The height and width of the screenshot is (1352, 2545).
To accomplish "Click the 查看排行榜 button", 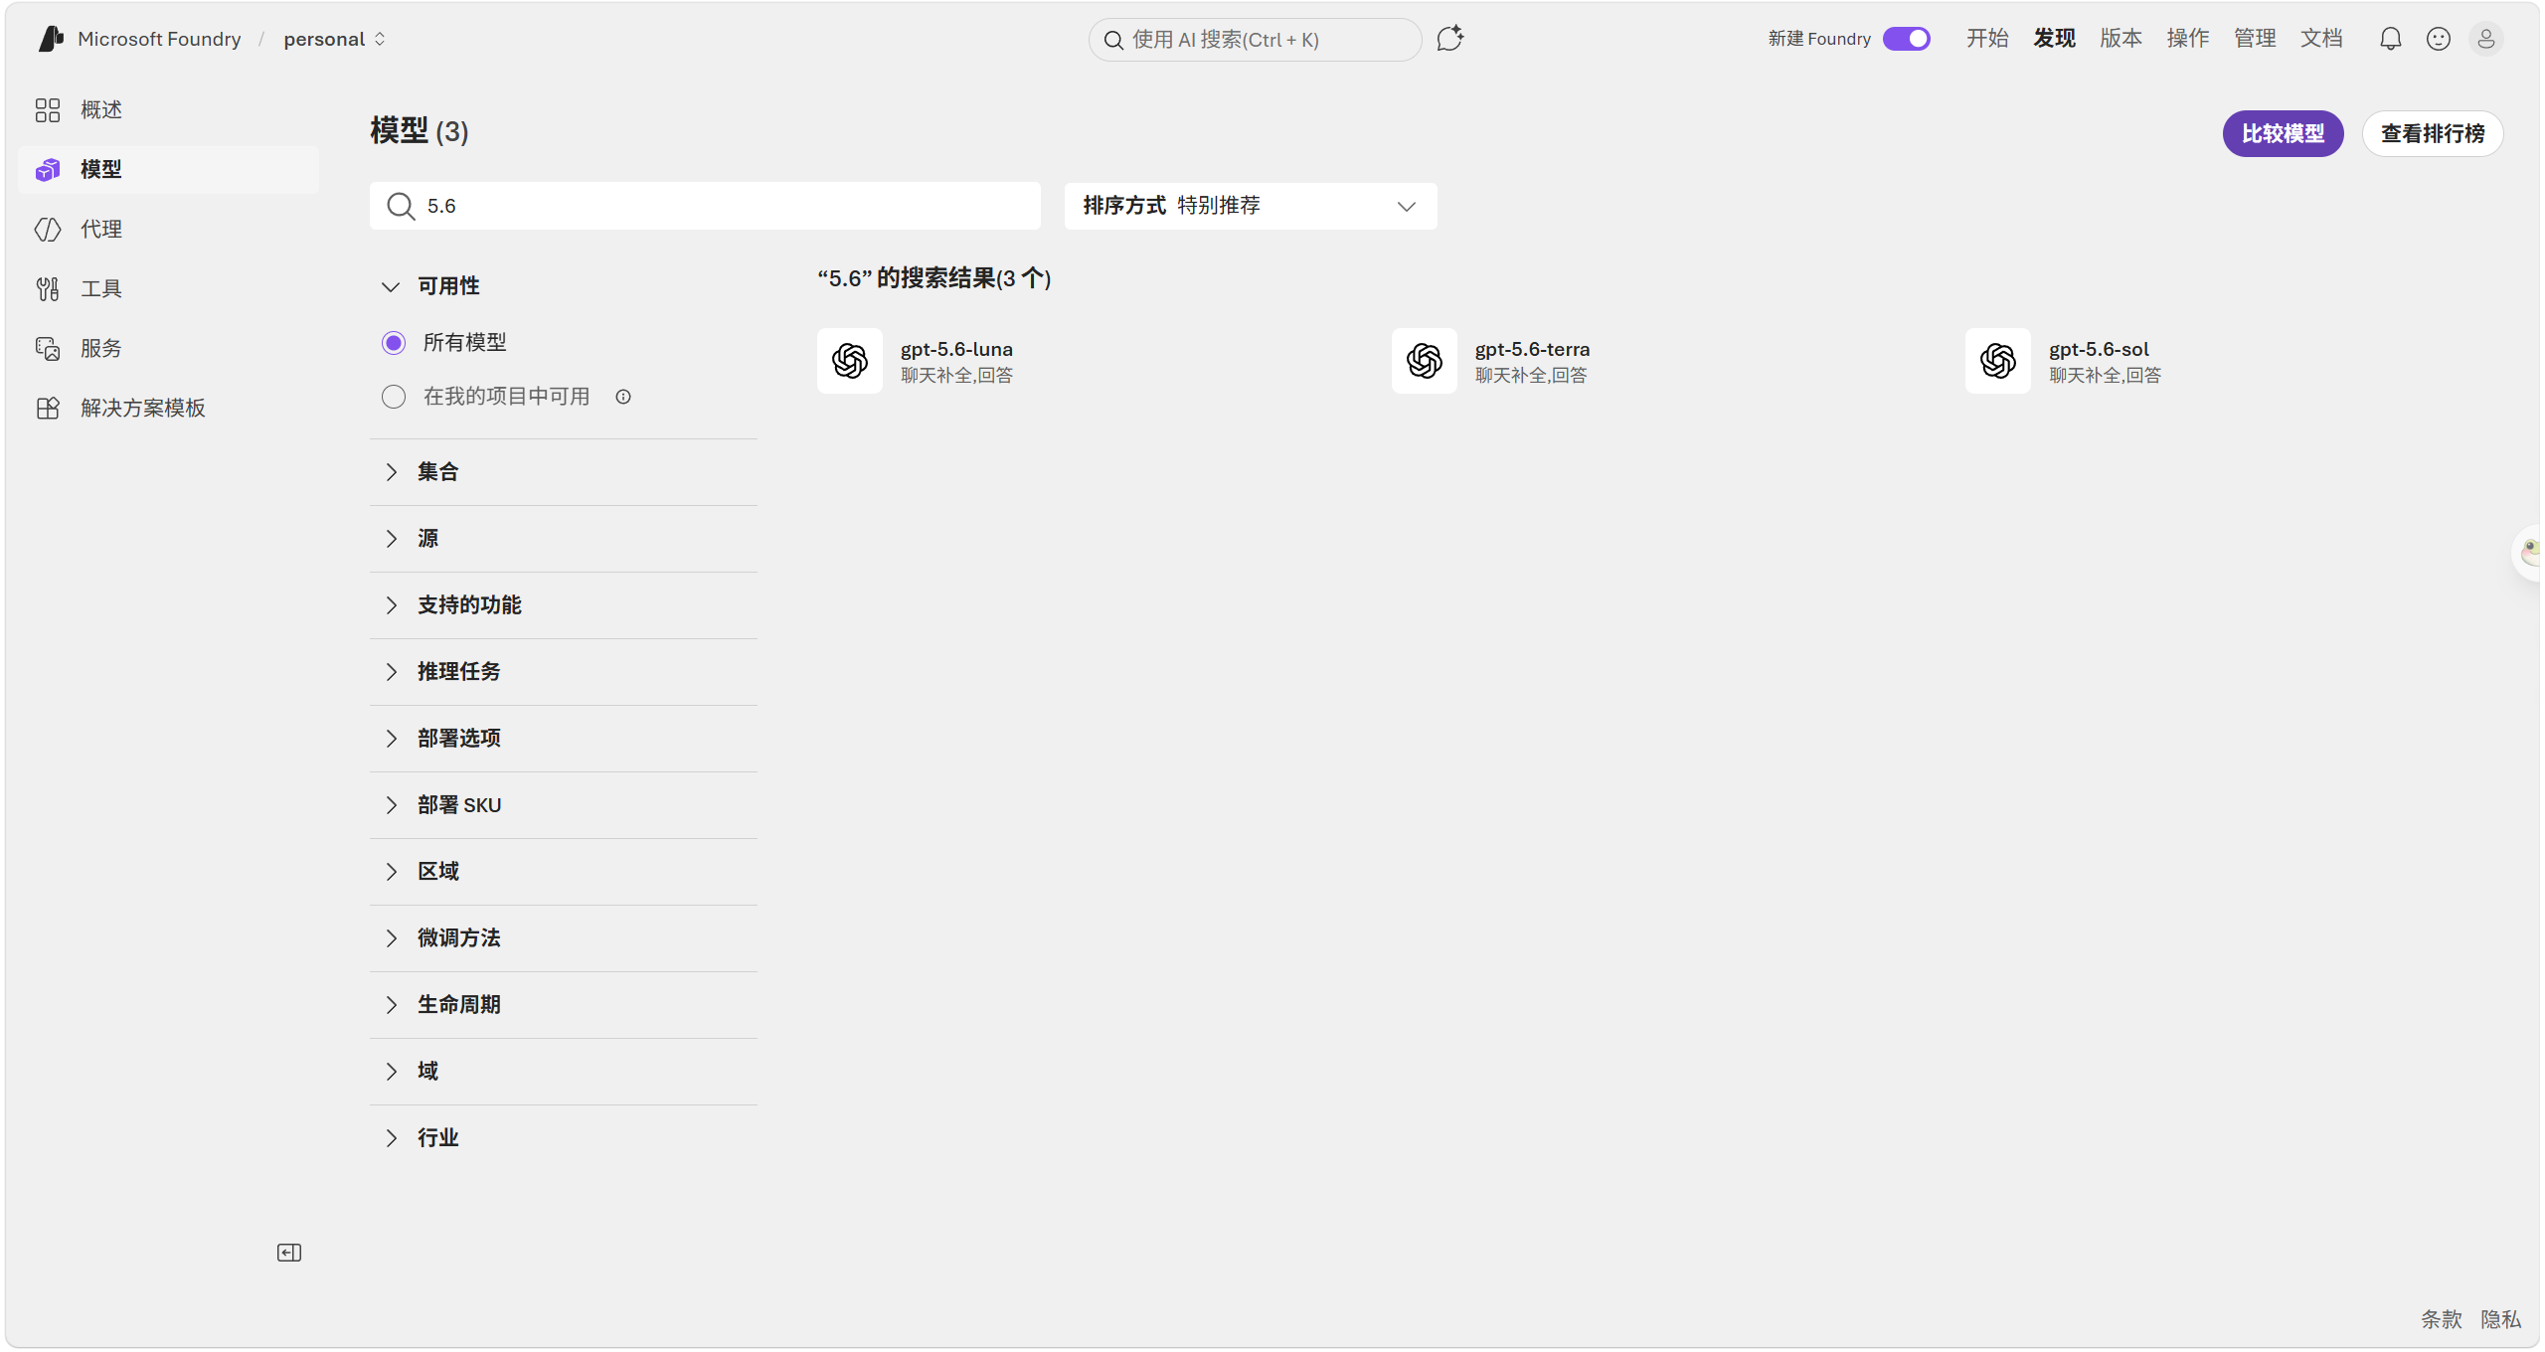I will tap(2433, 134).
